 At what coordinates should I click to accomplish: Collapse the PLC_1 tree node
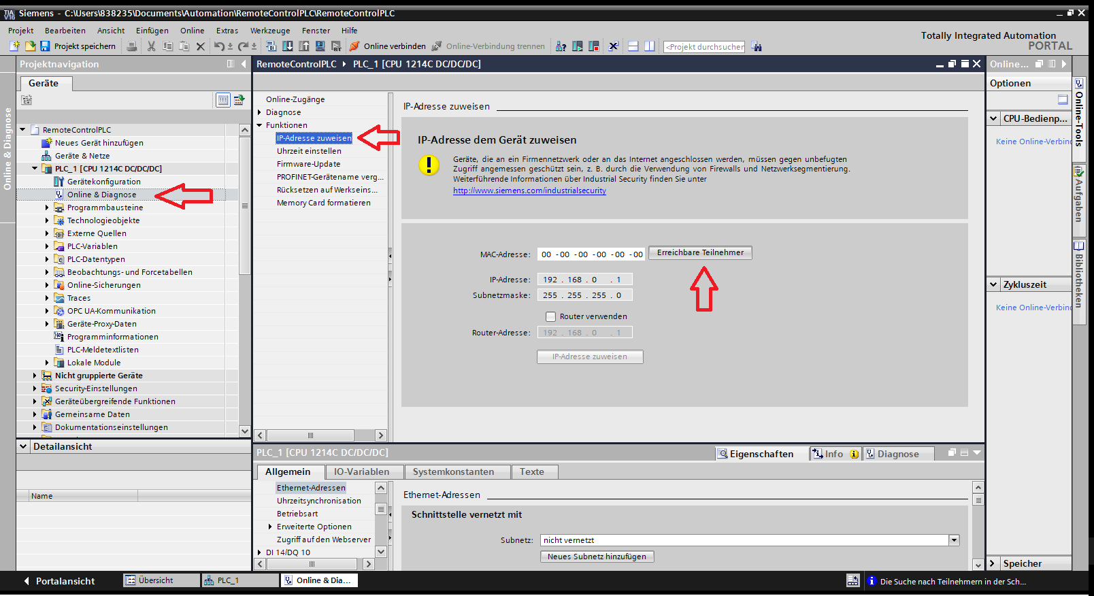coord(35,168)
